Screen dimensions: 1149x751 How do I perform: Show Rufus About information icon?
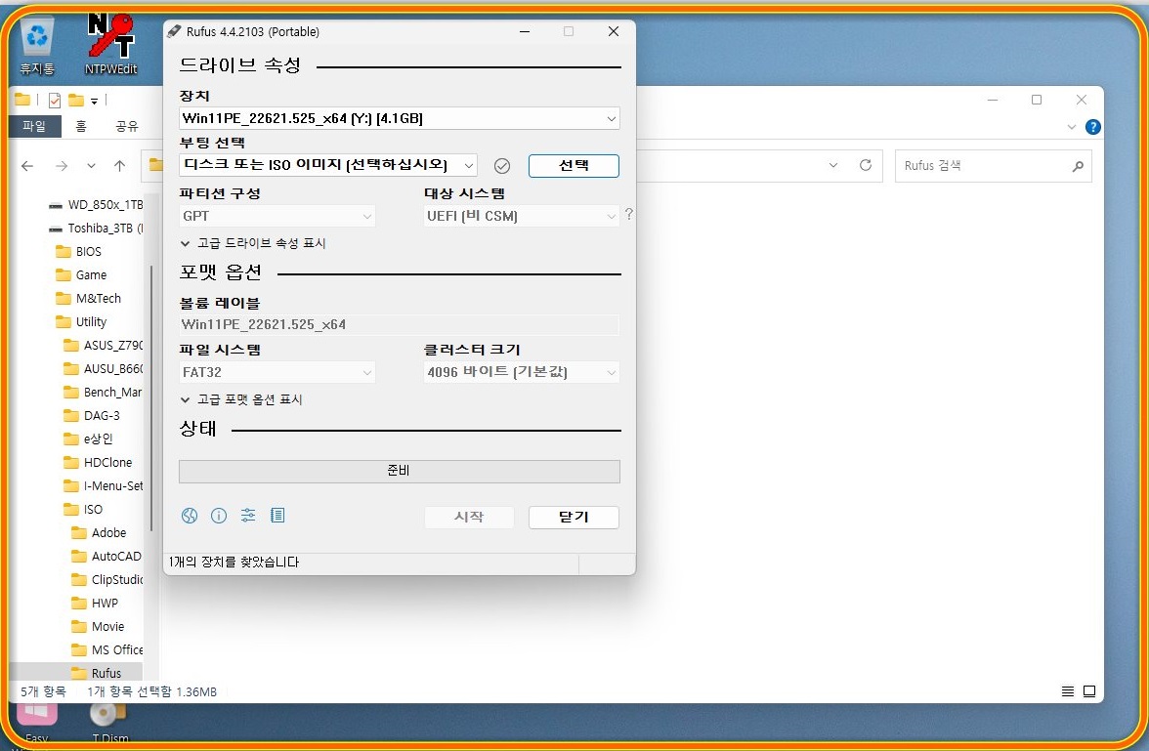[219, 516]
